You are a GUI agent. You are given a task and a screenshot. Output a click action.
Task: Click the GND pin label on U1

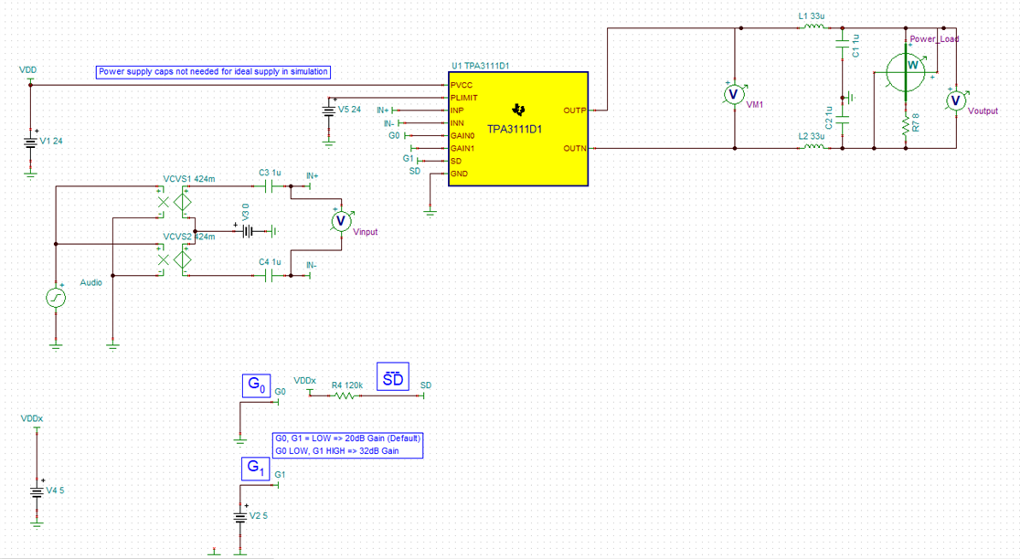pyautogui.click(x=459, y=174)
